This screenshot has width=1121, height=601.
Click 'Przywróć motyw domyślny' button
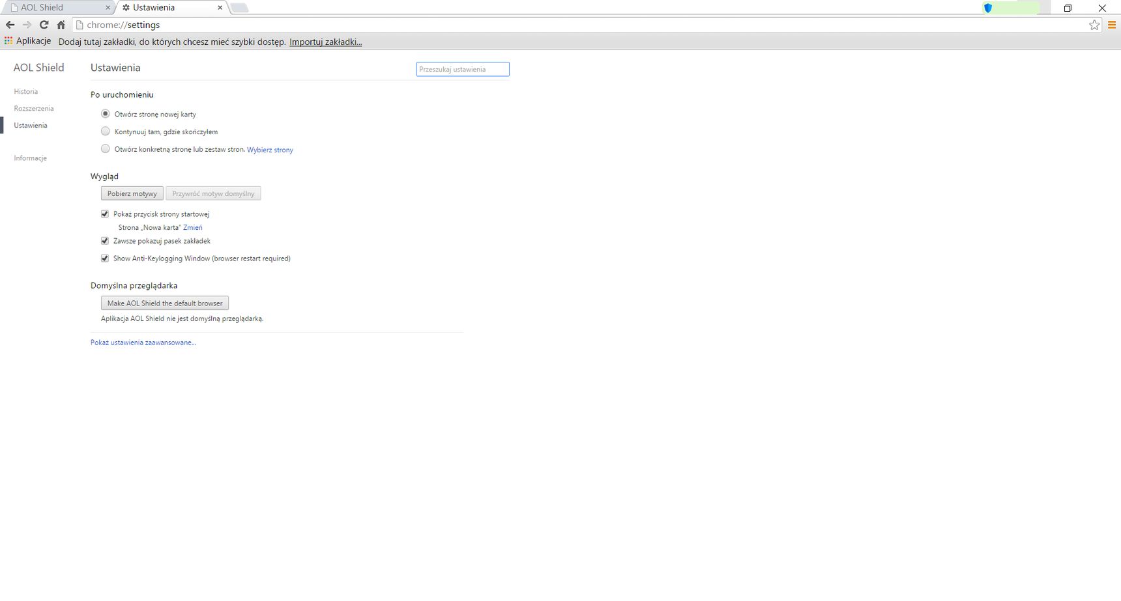213,193
